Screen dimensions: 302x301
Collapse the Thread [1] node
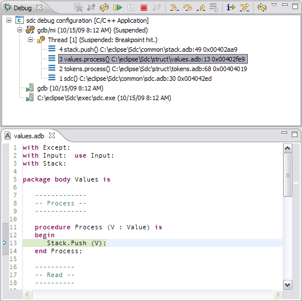tap(30, 40)
